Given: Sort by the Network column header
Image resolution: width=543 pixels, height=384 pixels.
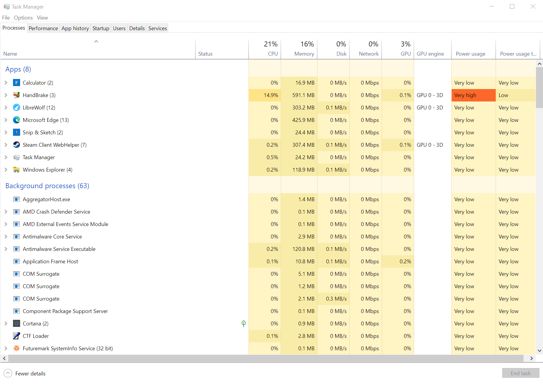Looking at the screenshot, I should click(x=366, y=49).
